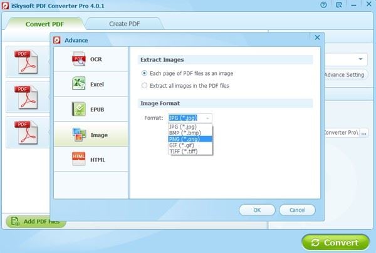Viewport: 376px width, 253px height.
Task: Collapse the Format combo box arrow
Action: tap(207, 118)
